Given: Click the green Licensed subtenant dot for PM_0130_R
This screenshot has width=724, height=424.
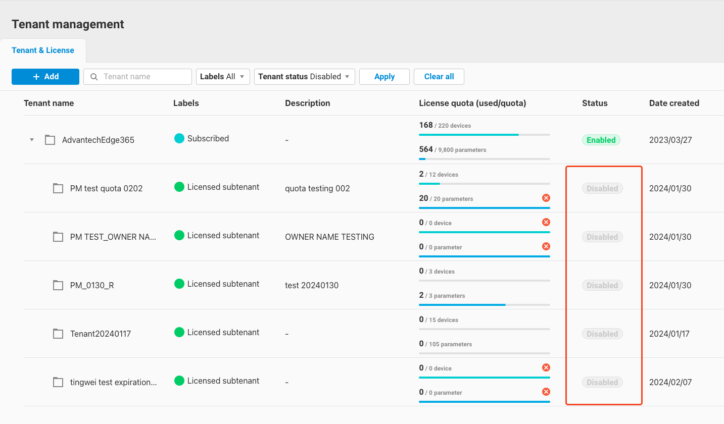Looking at the screenshot, I should (179, 284).
